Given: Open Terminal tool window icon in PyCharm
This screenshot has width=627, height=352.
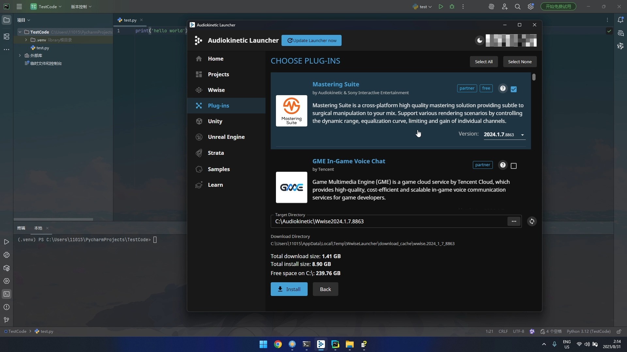Looking at the screenshot, I should point(7,294).
